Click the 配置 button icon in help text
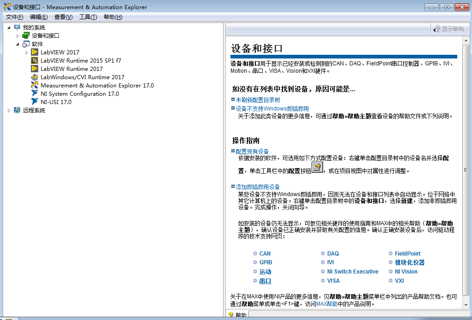The height and width of the screenshot is (320, 472). pyautogui.click(x=317, y=167)
